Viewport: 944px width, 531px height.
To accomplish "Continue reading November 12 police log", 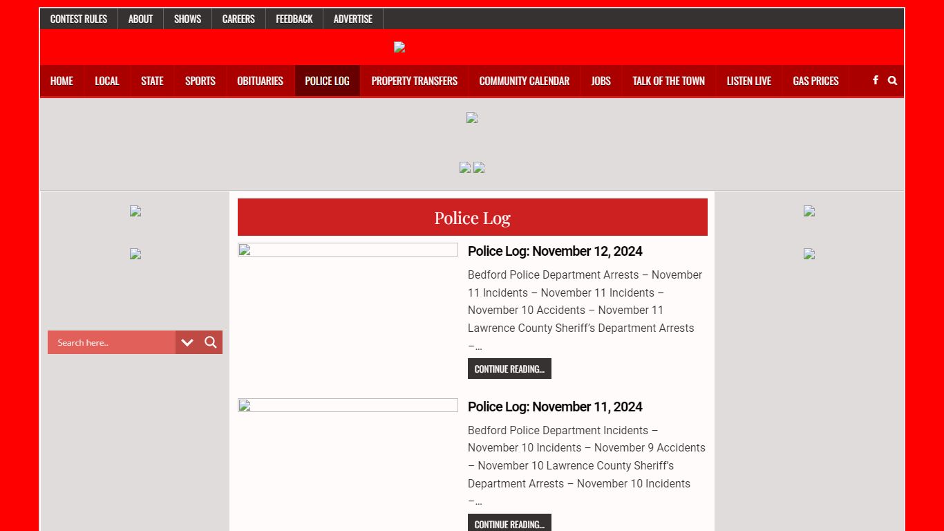I will 509,369.
